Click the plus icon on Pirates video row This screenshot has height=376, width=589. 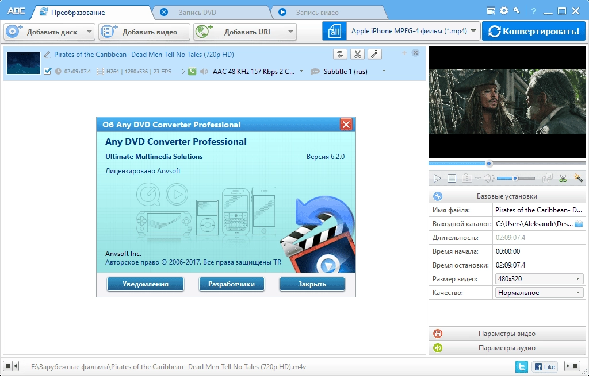(x=404, y=53)
